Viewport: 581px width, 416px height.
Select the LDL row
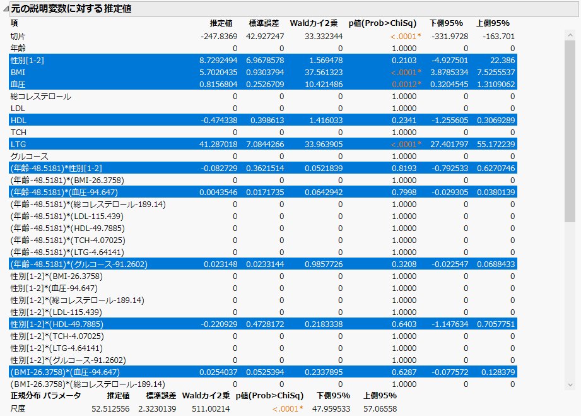[263, 109]
